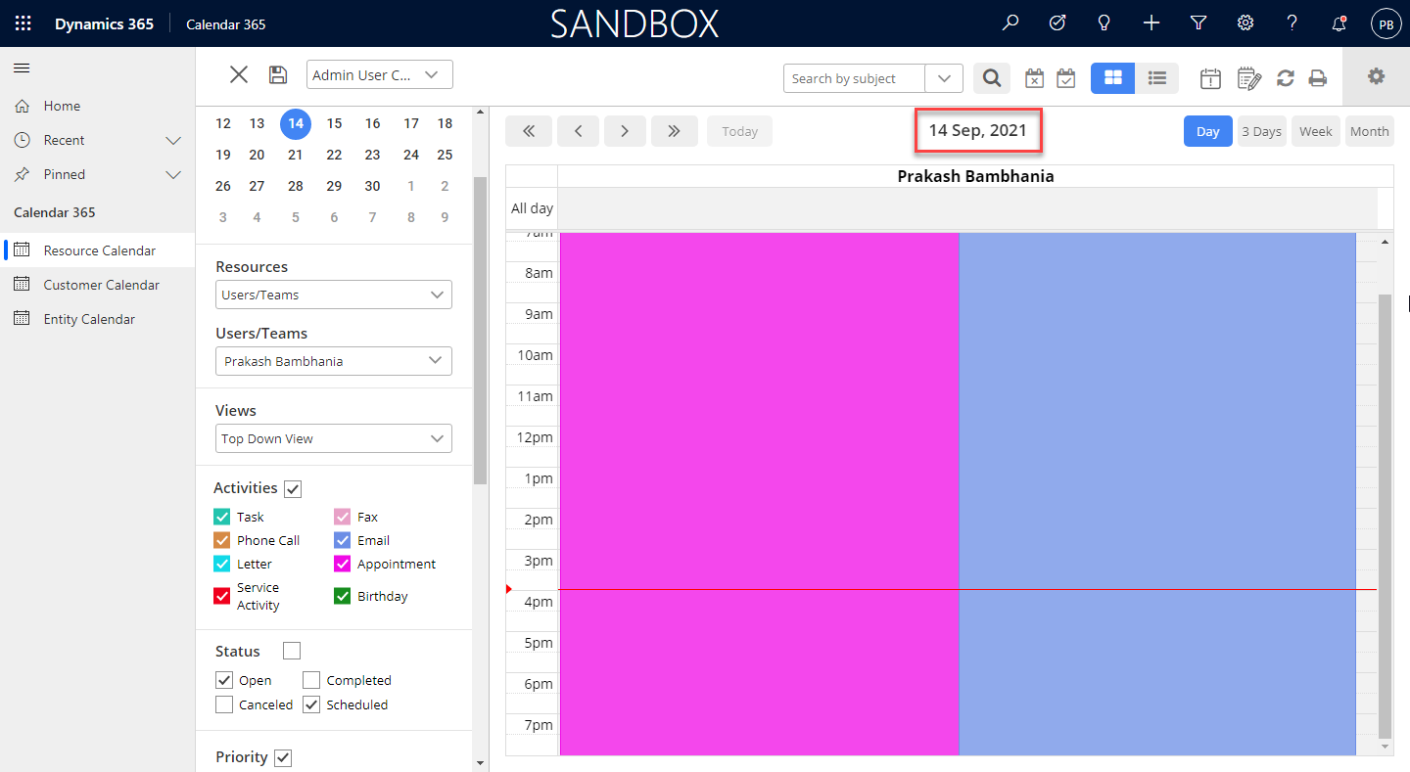
Task: Enable the Completed status checkbox
Action: click(x=311, y=680)
